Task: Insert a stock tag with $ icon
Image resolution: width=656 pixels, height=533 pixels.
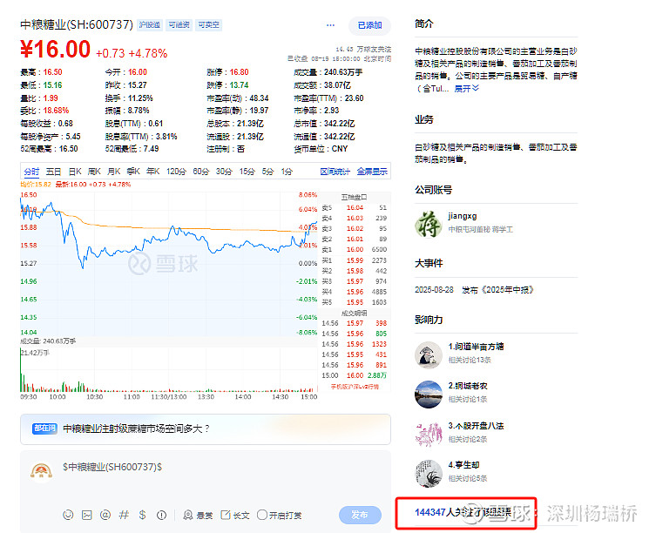Action: pos(142,515)
